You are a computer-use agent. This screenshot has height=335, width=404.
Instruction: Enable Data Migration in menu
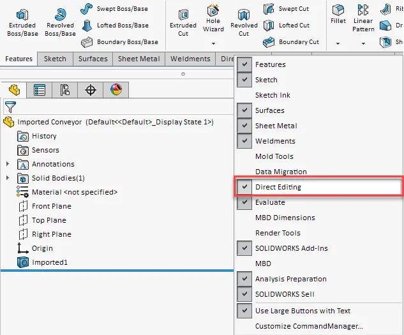[318, 172]
